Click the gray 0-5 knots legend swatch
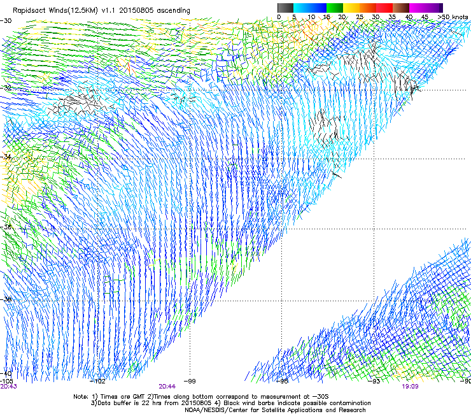Viewport: 471px width, 414px height. pos(285,8)
